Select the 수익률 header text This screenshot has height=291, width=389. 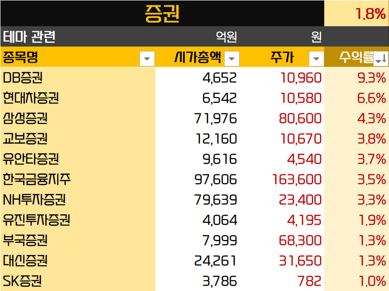[x=356, y=57]
